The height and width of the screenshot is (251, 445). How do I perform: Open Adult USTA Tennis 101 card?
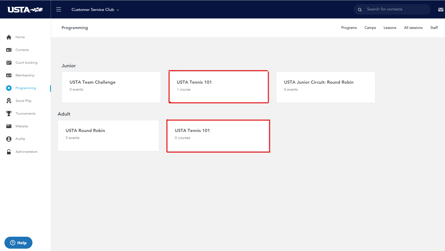tap(218, 136)
